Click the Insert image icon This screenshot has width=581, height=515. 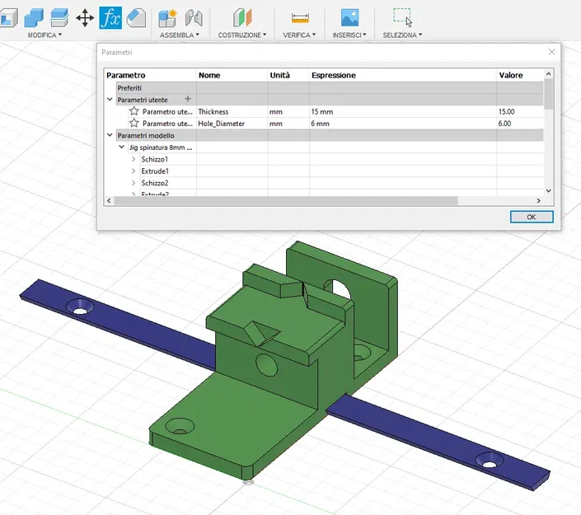[350, 17]
